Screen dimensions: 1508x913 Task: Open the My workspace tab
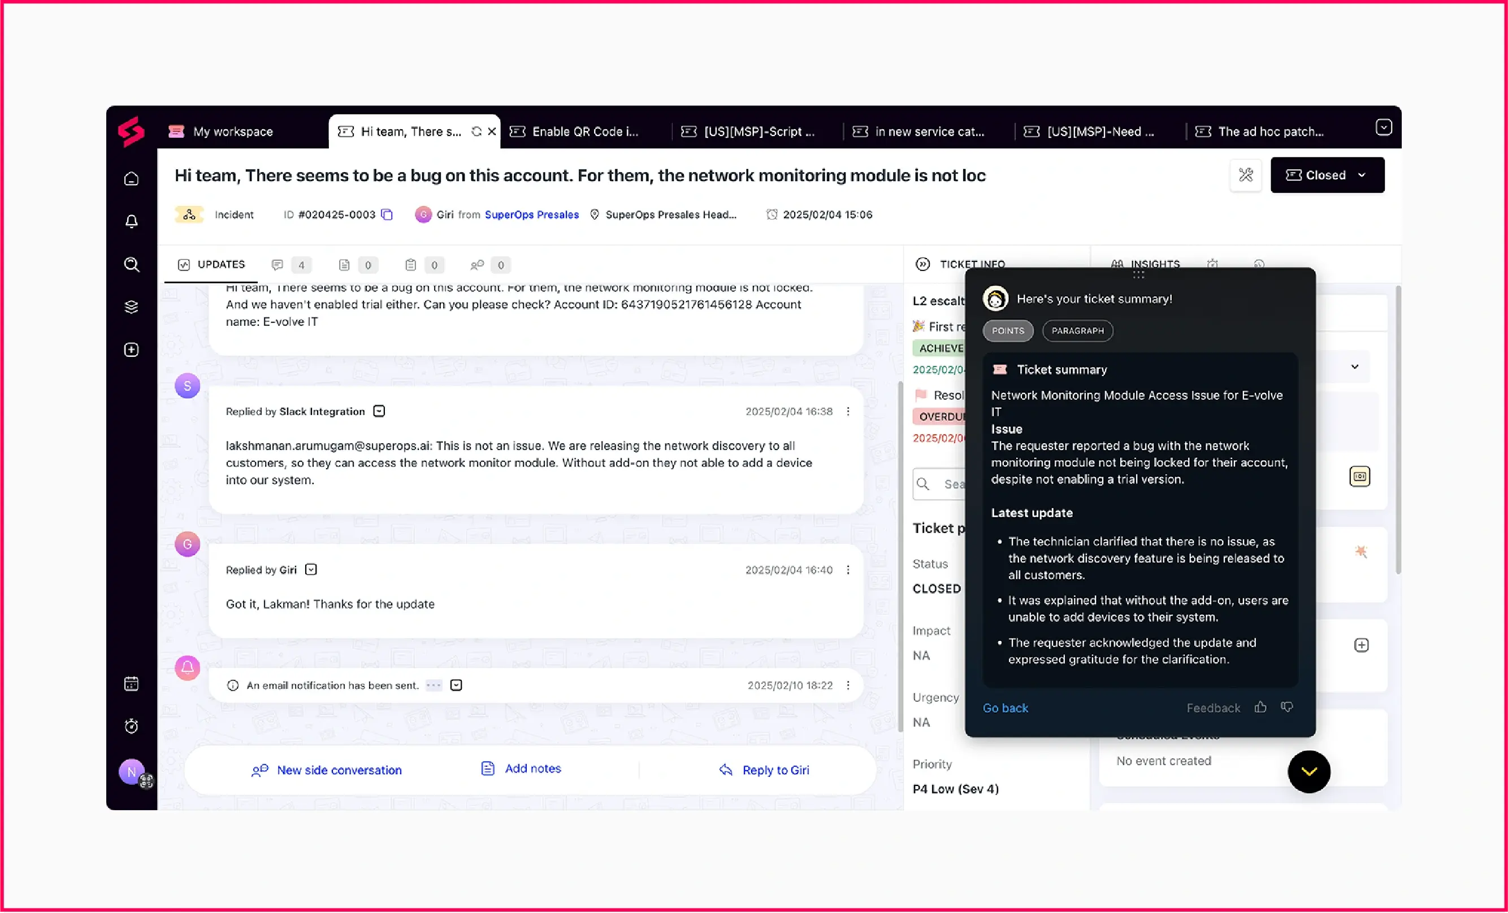[232, 132]
